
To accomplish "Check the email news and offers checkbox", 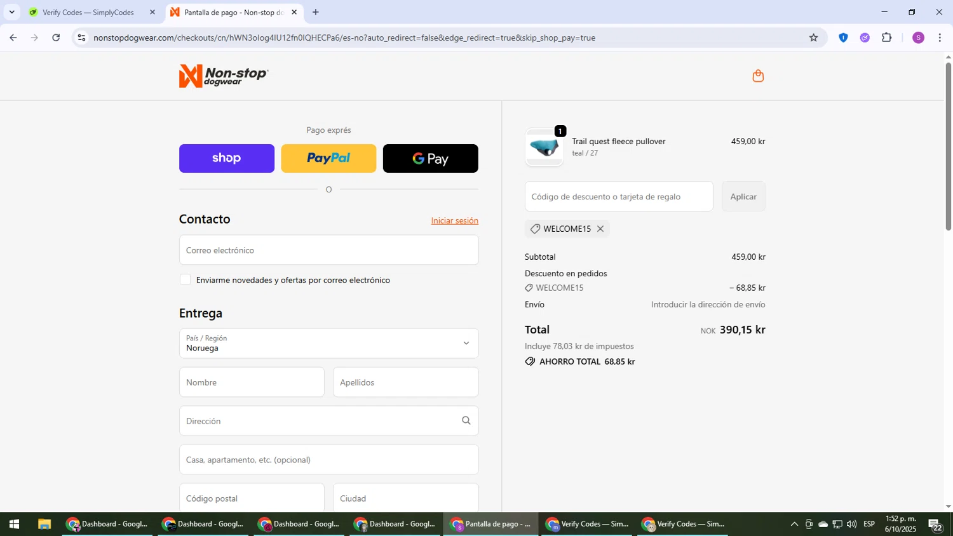I will [x=185, y=279].
